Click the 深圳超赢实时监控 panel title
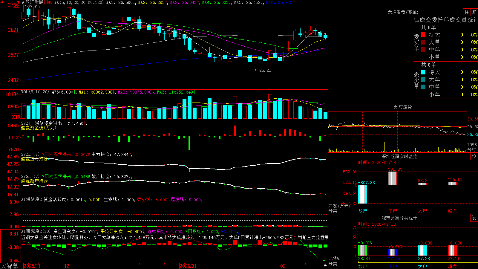 [399, 156]
